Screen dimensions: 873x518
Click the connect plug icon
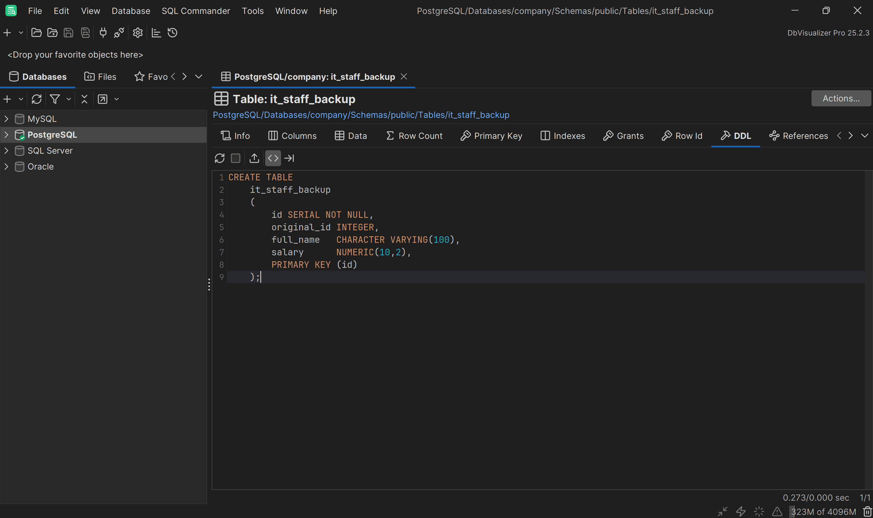103,33
